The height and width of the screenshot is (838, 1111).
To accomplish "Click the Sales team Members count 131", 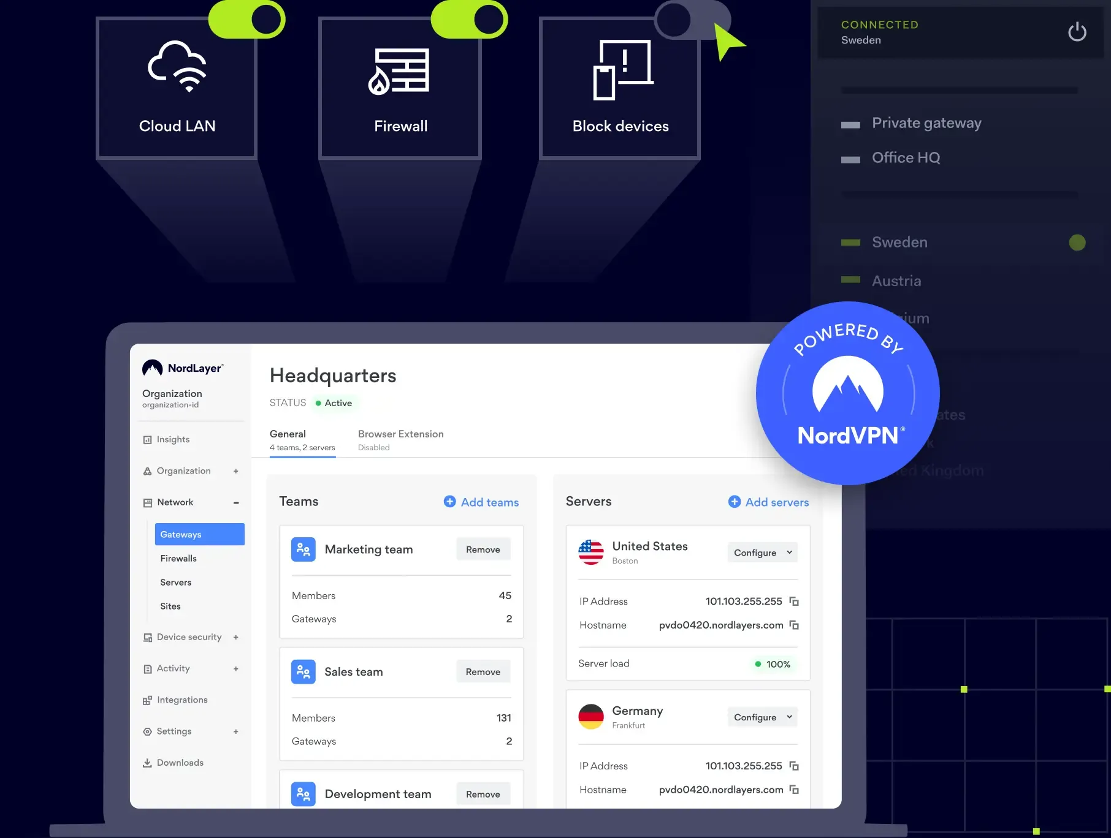I will coord(504,718).
